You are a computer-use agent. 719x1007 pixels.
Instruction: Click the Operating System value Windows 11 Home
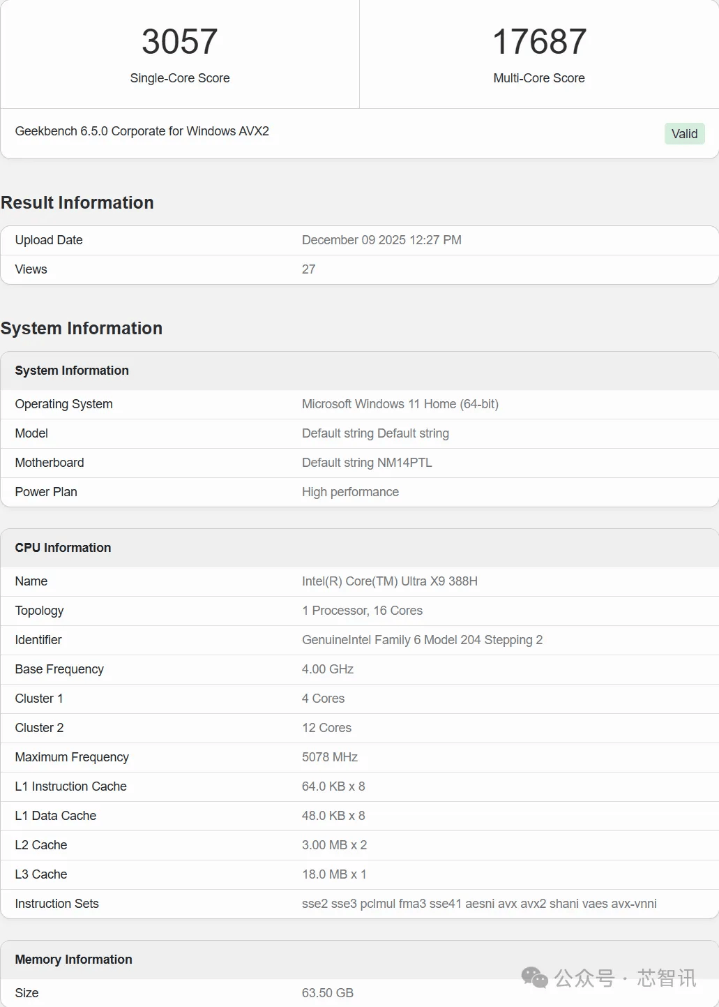400,404
